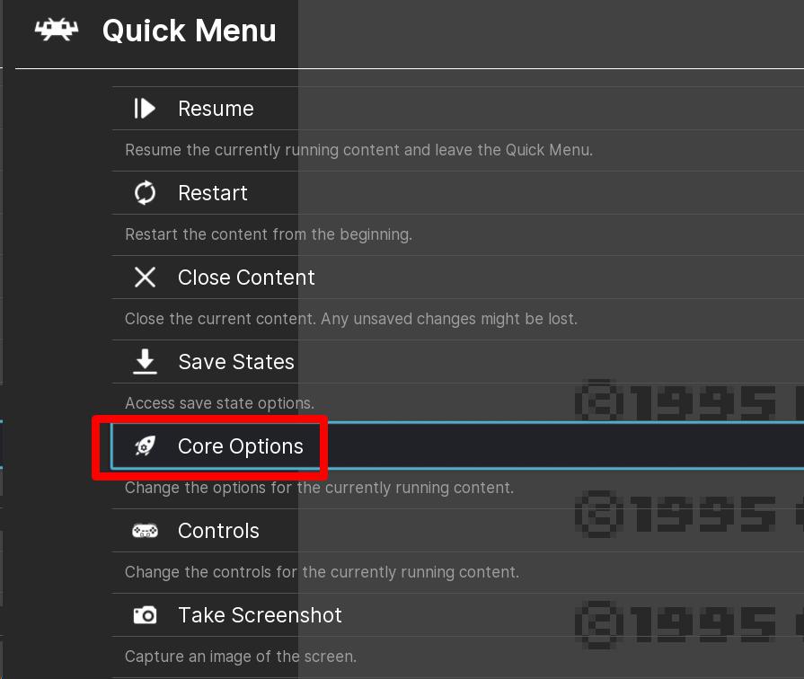Click the Close Content X icon
Screen dimensions: 804x679
(x=145, y=278)
